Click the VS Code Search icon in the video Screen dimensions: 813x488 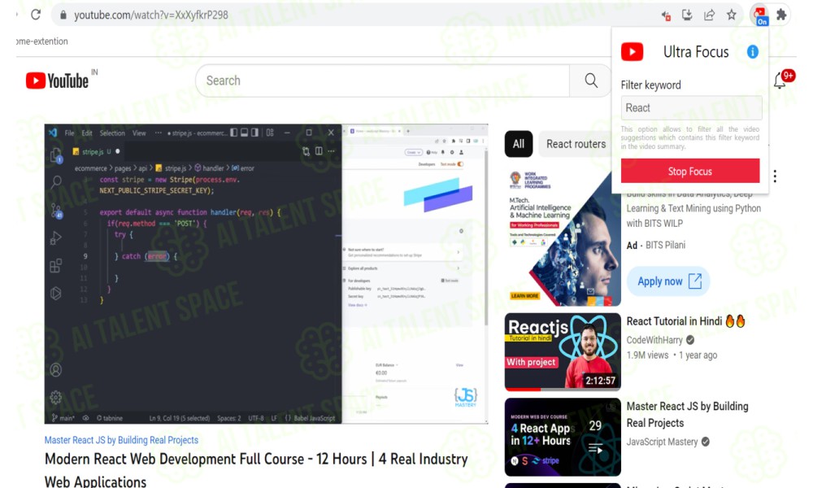click(x=56, y=181)
